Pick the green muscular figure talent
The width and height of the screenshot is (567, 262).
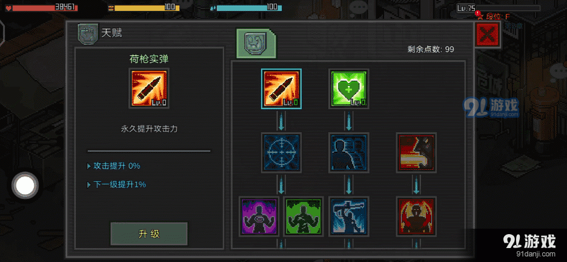pos(303,217)
